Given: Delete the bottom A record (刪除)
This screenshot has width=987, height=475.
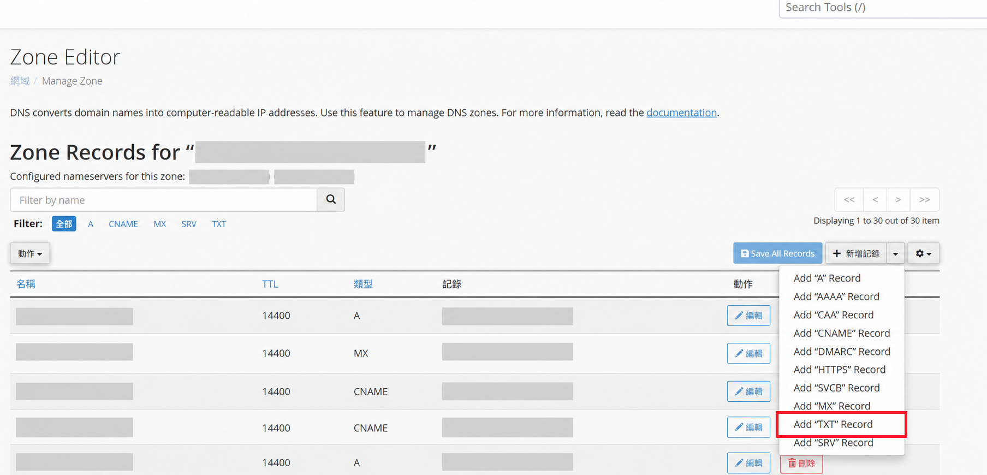Looking at the screenshot, I should coord(801,464).
